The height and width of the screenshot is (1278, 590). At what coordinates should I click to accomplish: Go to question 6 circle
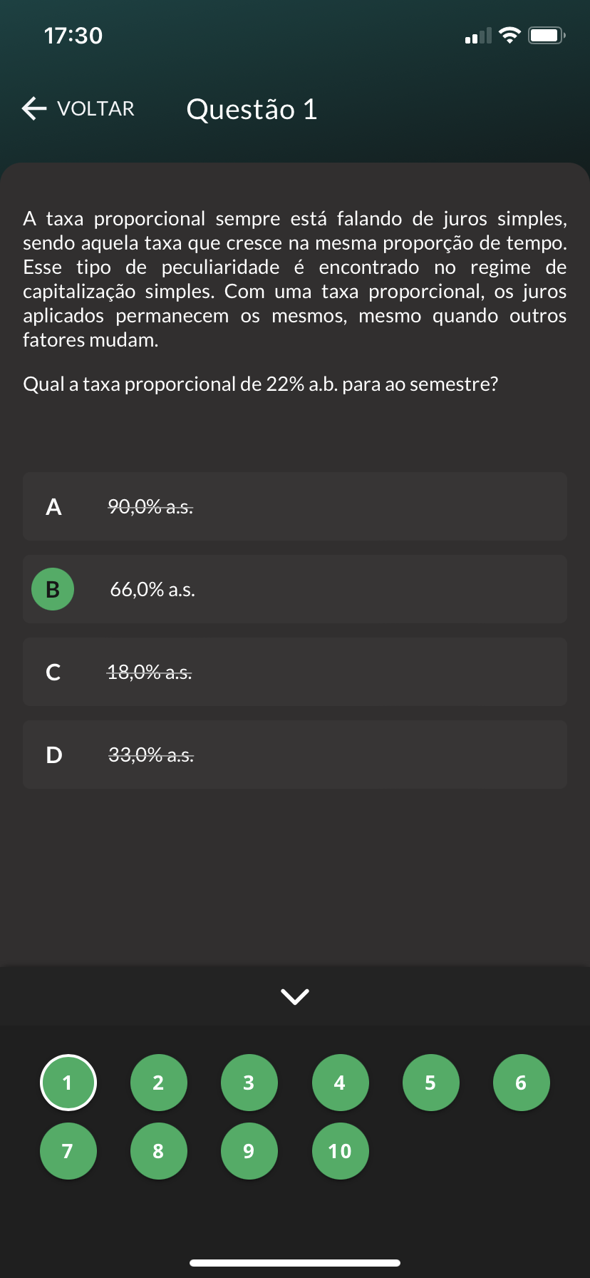[x=521, y=1083]
